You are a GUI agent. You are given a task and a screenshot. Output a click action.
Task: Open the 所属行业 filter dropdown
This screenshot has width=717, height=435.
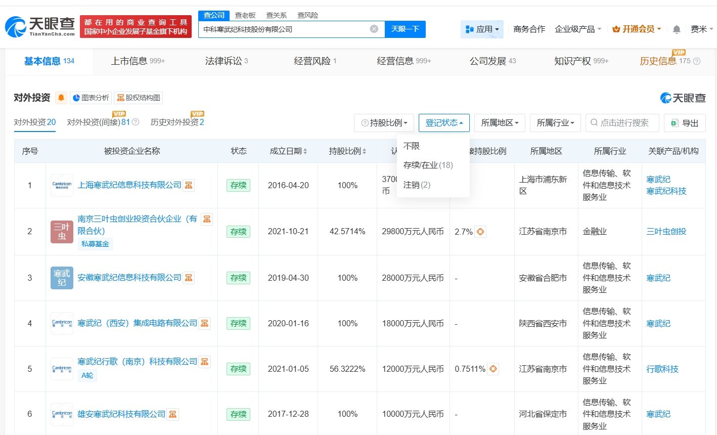click(x=555, y=123)
